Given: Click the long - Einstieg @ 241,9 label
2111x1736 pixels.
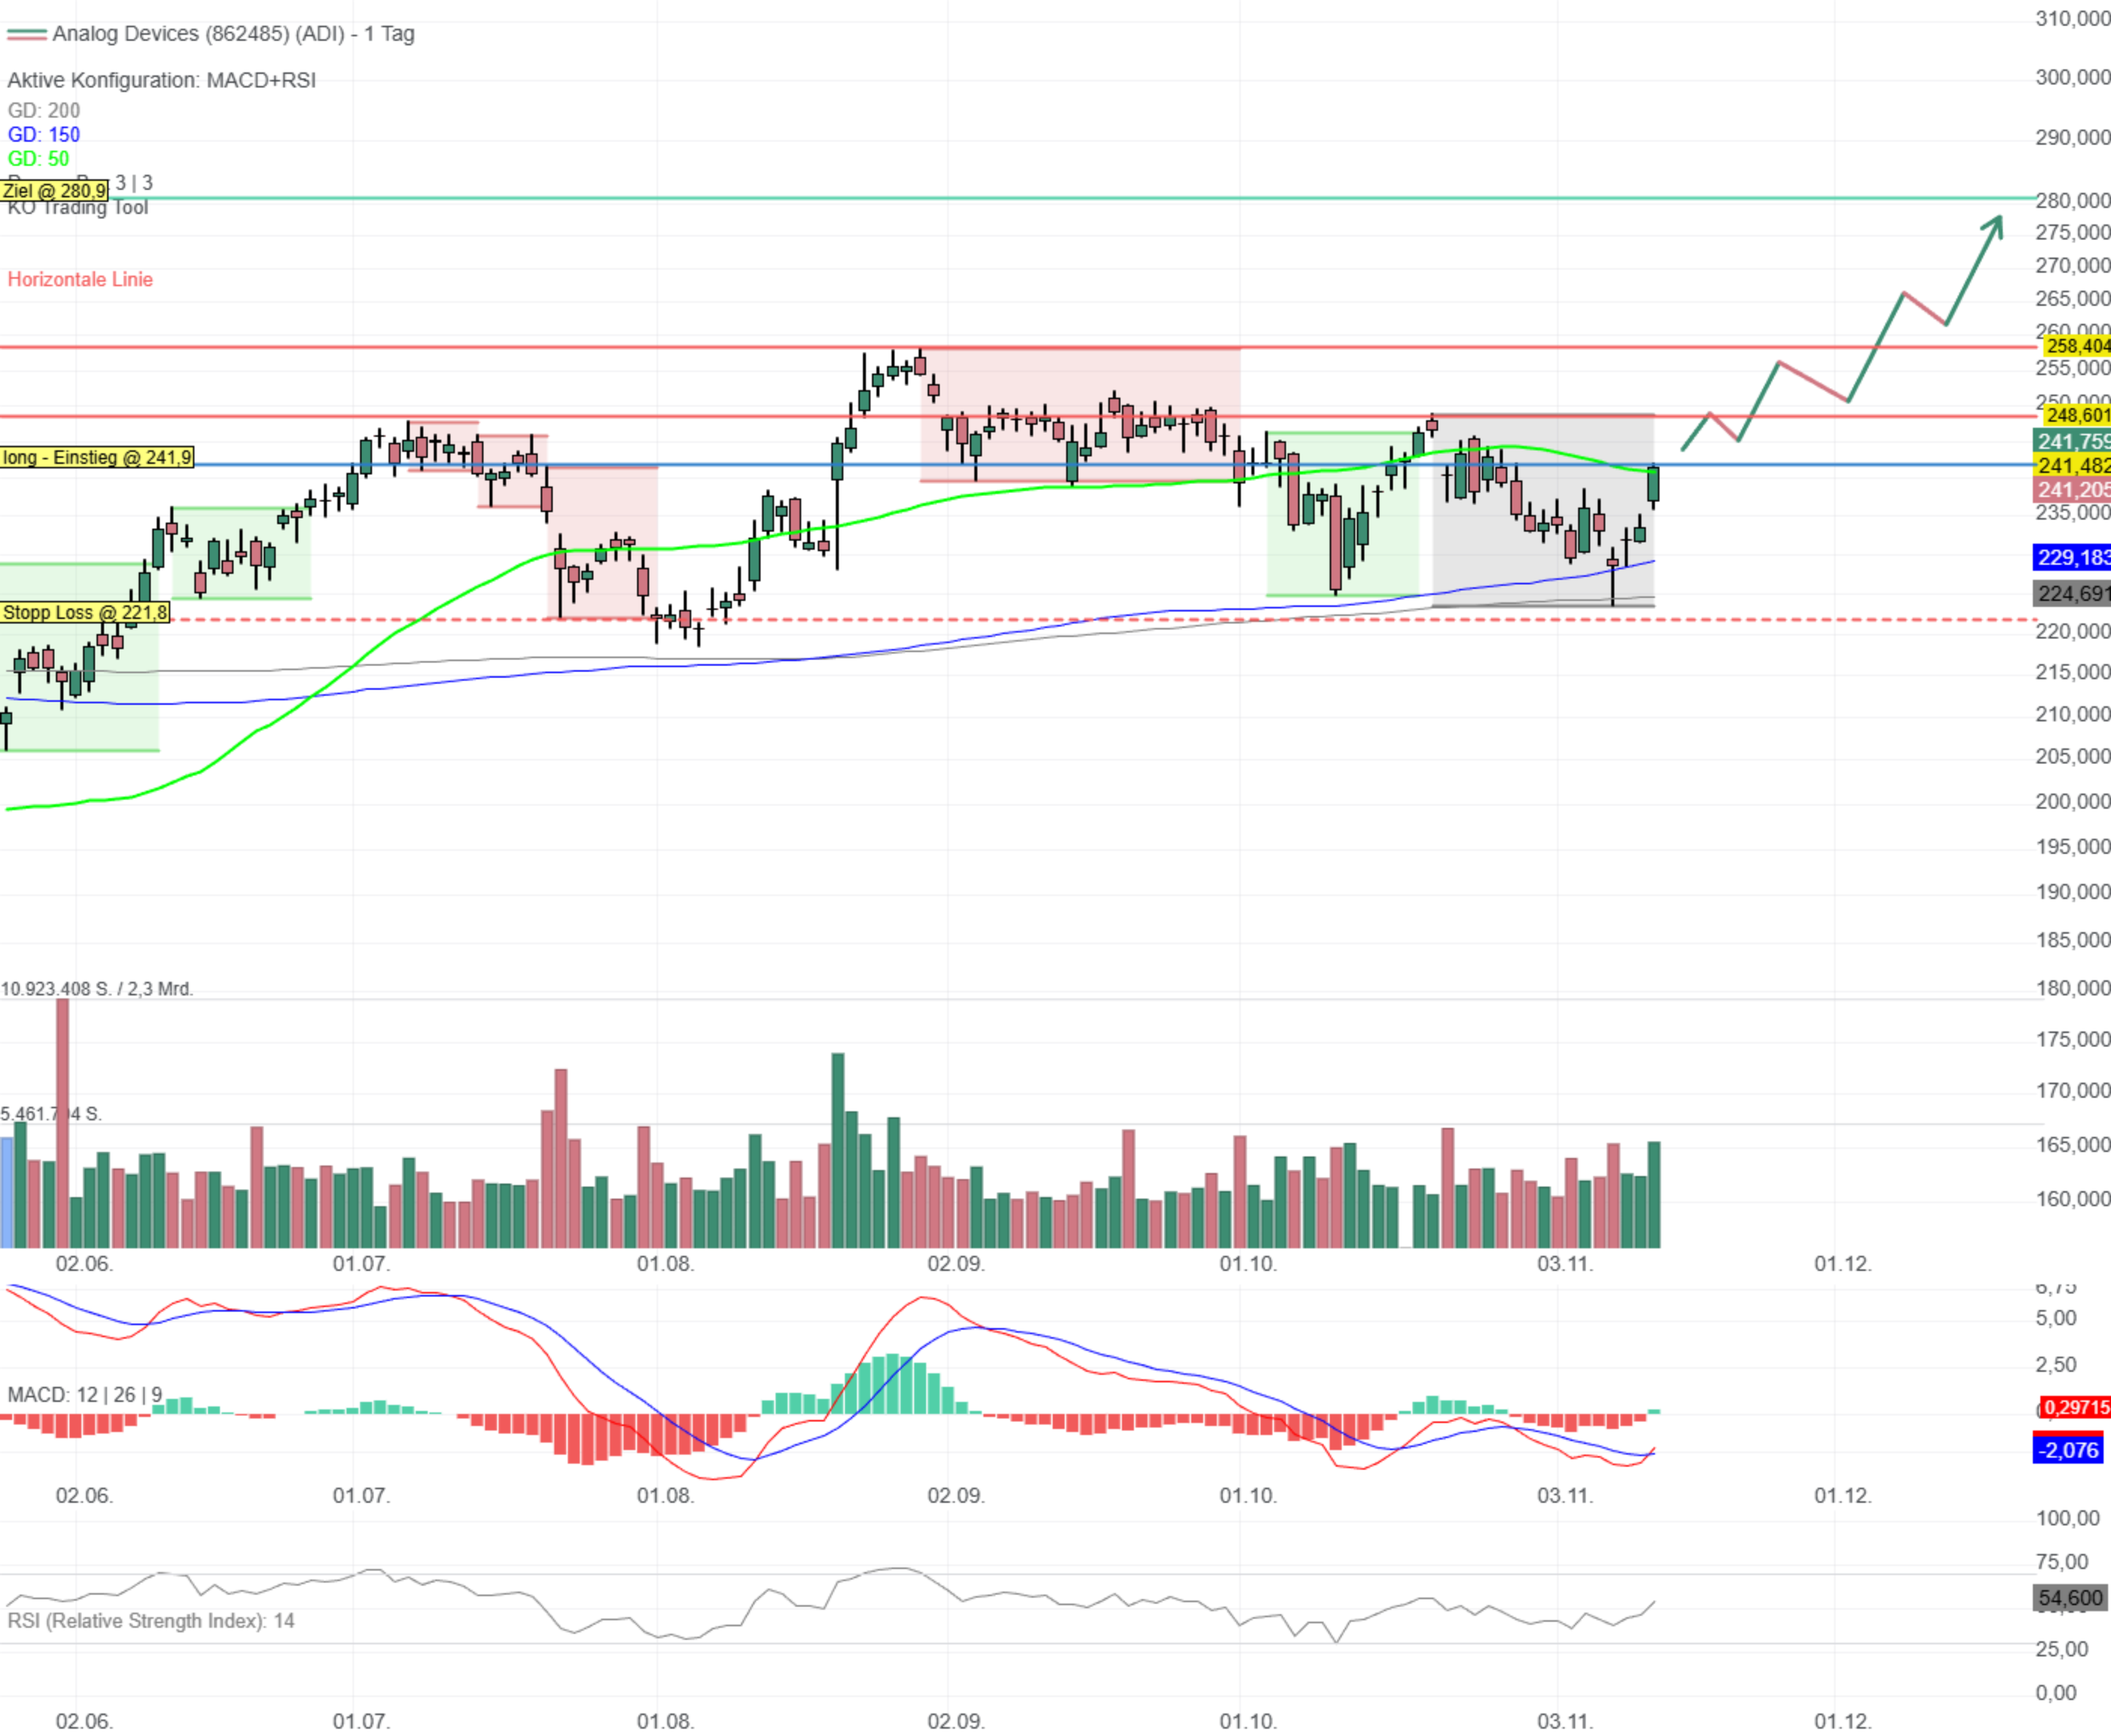Looking at the screenshot, I should 97,457.
